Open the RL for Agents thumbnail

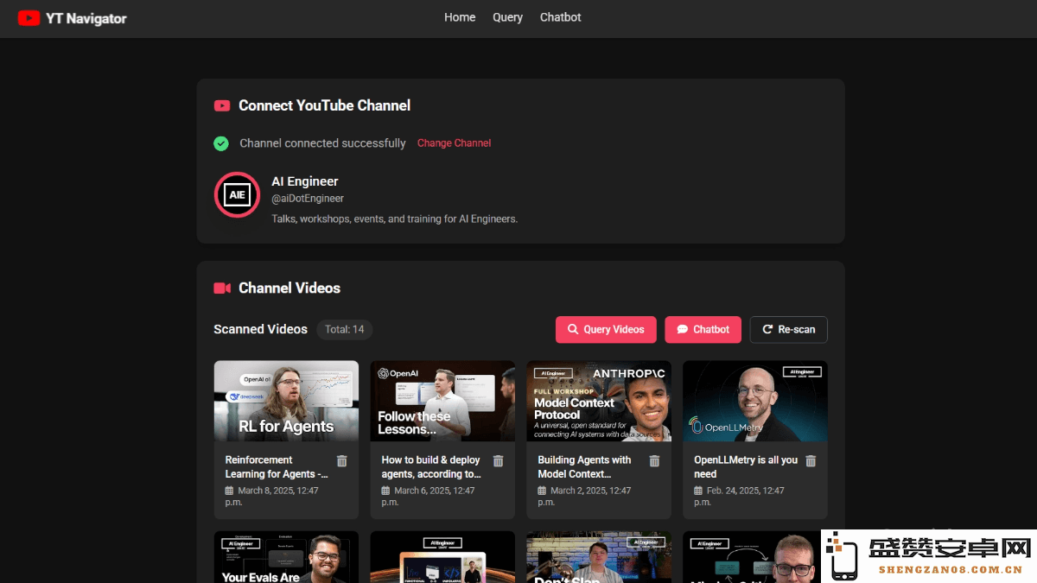(x=286, y=401)
